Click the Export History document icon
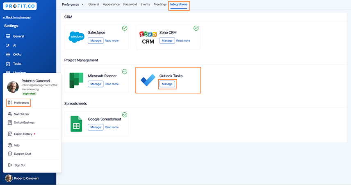Viewport: 351px width, 185px height. [10, 134]
